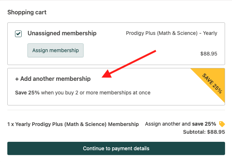Click the plus sign before Add another membership

tap(17, 79)
